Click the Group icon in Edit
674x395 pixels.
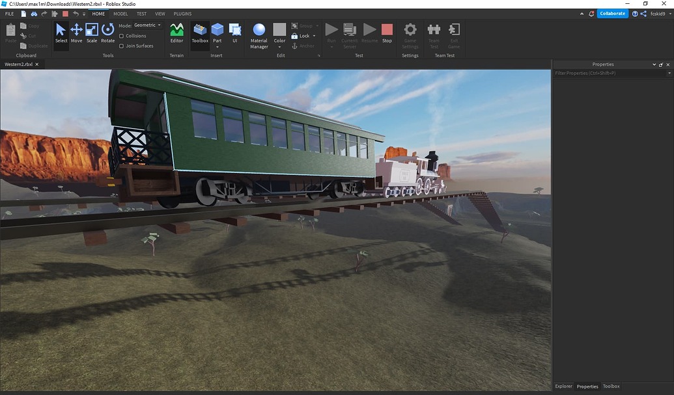tap(294, 26)
